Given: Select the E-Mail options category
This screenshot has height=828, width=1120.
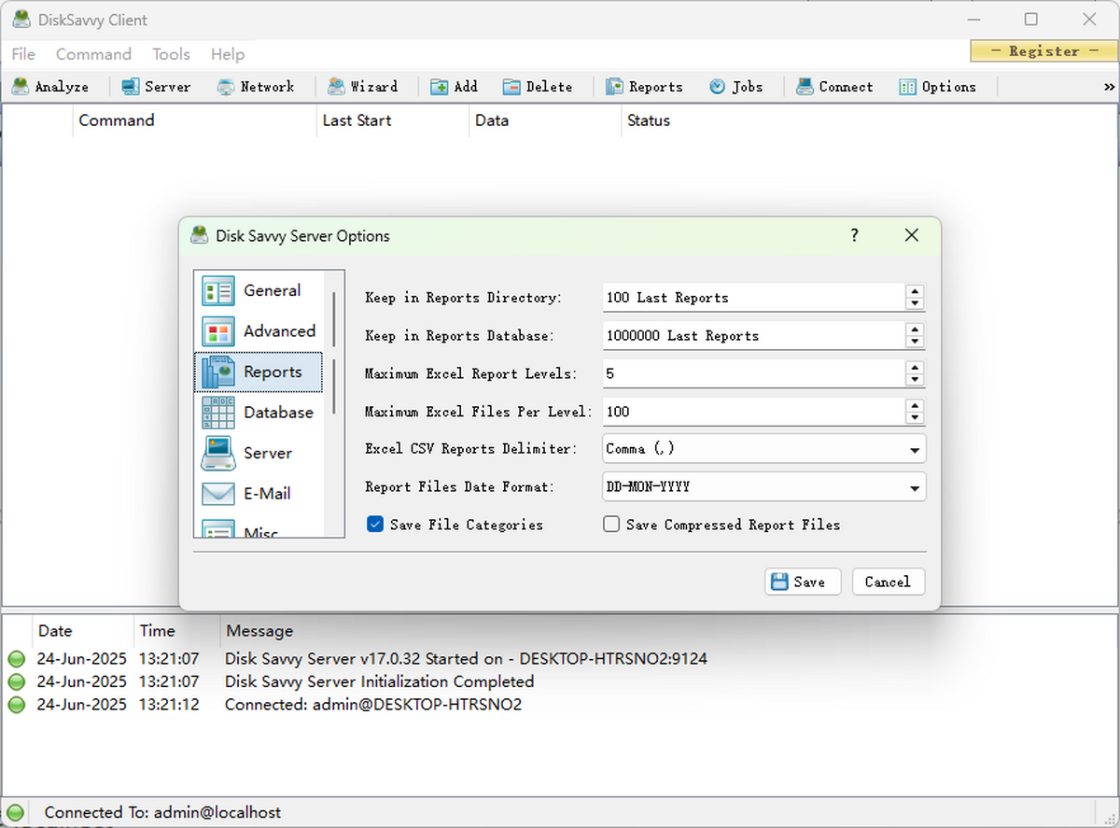Looking at the screenshot, I should click(x=268, y=493).
